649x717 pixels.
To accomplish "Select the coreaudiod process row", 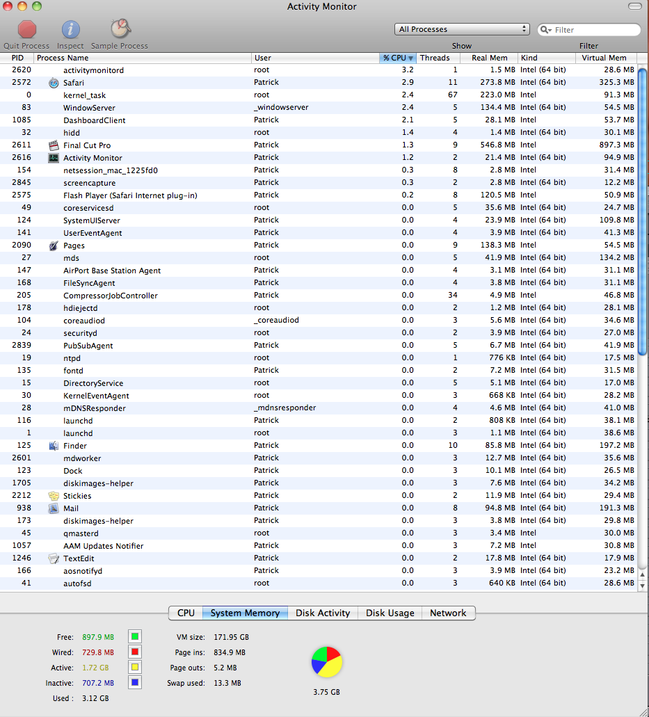I will pyautogui.click(x=319, y=321).
